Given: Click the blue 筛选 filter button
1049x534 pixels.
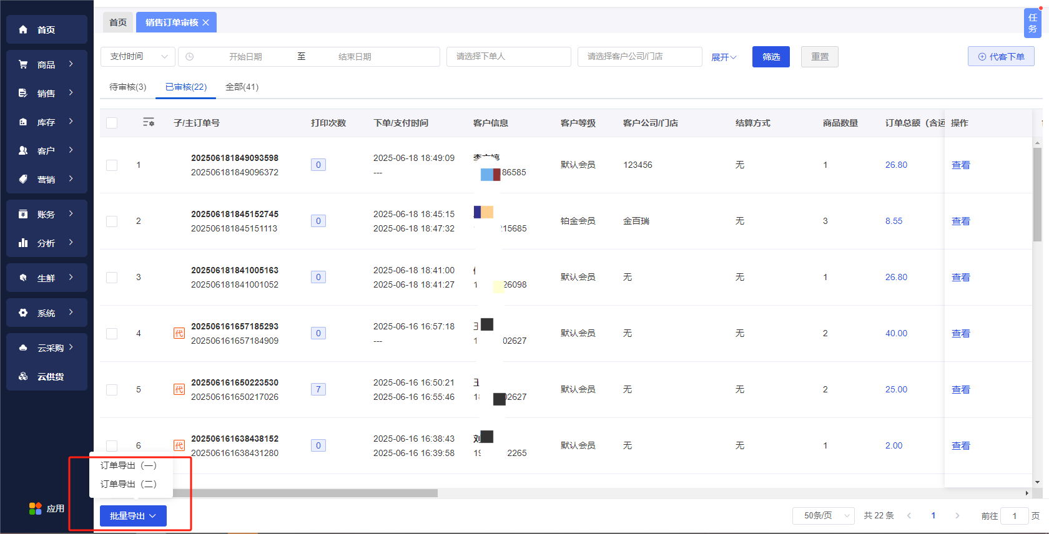Looking at the screenshot, I should coord(771,57).
